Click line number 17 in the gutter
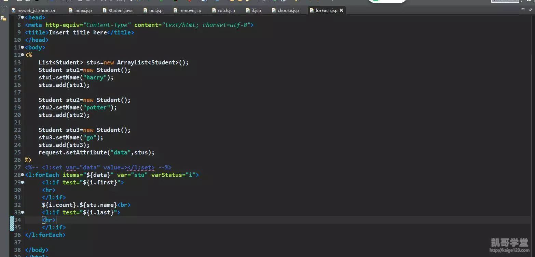This screenshot has width=535, height=257. pyautogui.click(x=17, y=92)
